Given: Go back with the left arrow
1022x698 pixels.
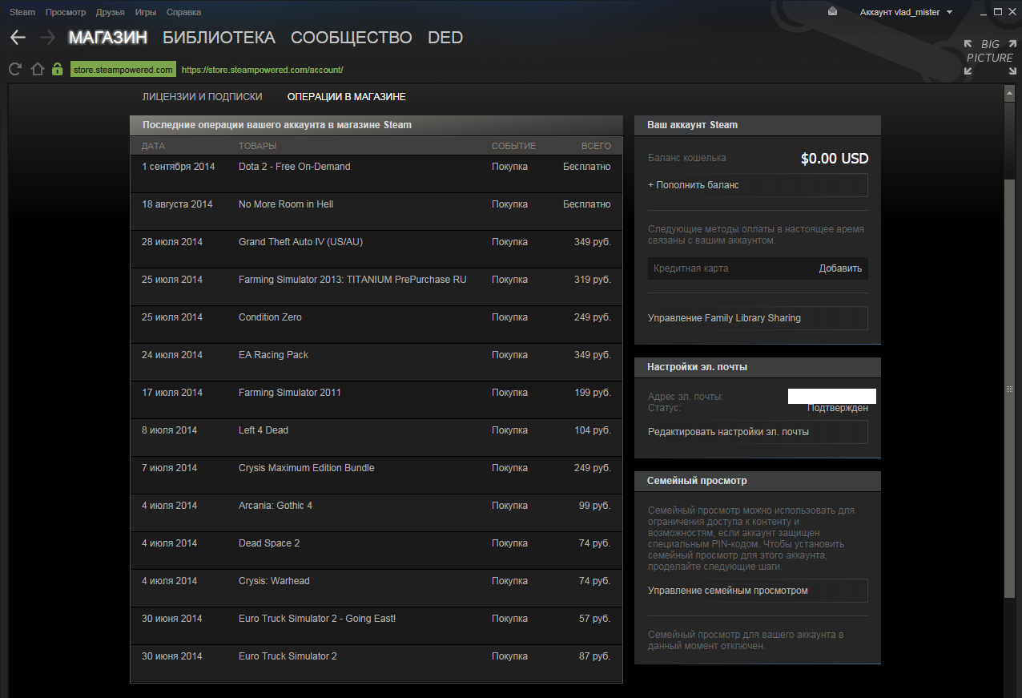Looking at the screenshot, I should [x=18, y=38].
